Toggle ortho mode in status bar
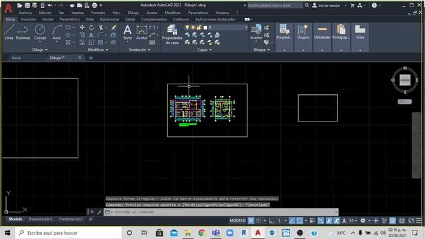The width and height of the screenshot is (425, 239). pos(272,221)
